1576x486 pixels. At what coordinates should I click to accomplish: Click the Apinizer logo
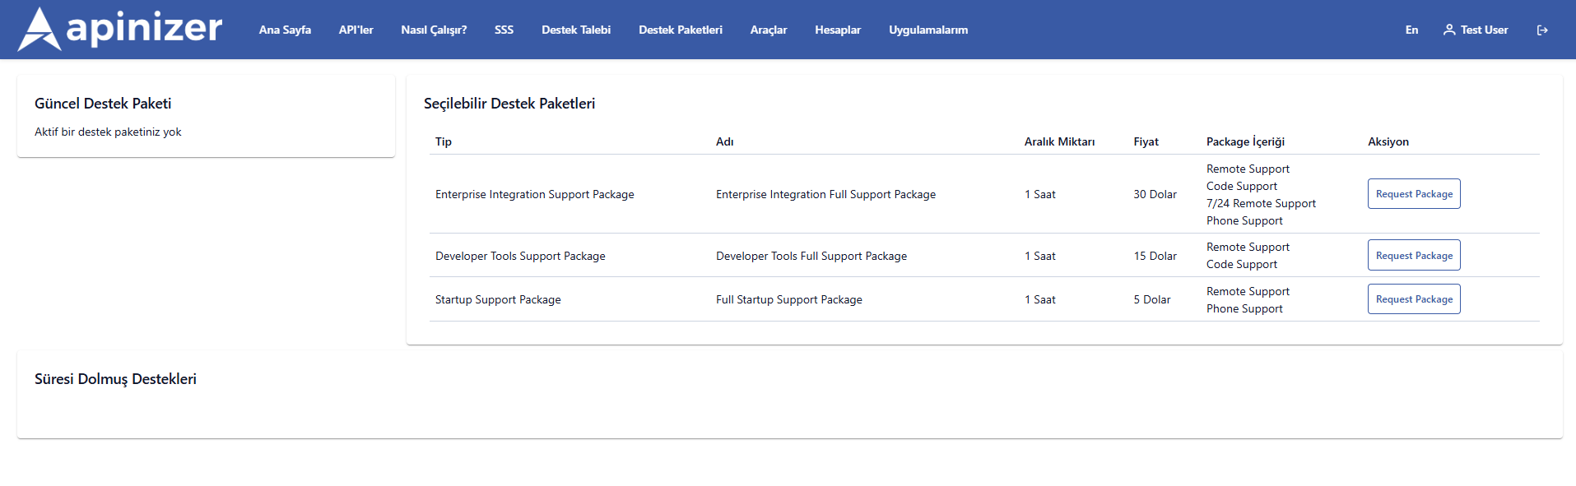point(120,29)
